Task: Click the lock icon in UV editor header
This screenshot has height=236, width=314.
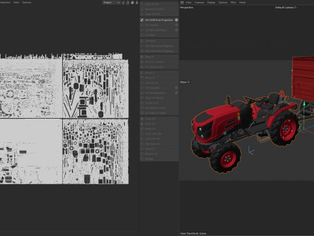Action: 128,3
